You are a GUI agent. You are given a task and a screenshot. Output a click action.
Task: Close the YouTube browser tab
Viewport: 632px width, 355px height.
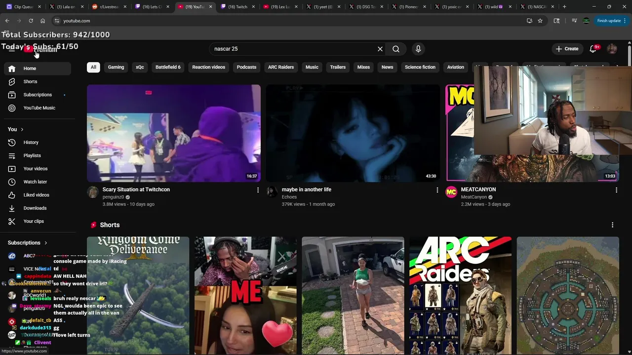pyautogui.click(x=211, y=7)
